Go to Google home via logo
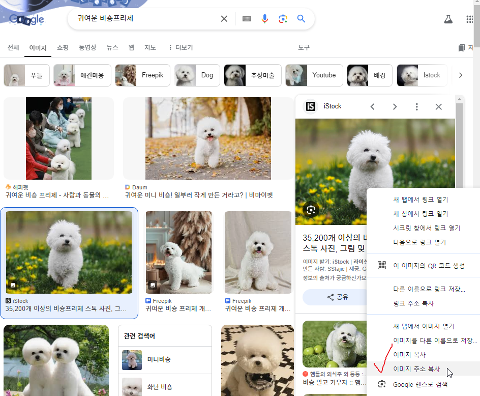 point(26,20)
